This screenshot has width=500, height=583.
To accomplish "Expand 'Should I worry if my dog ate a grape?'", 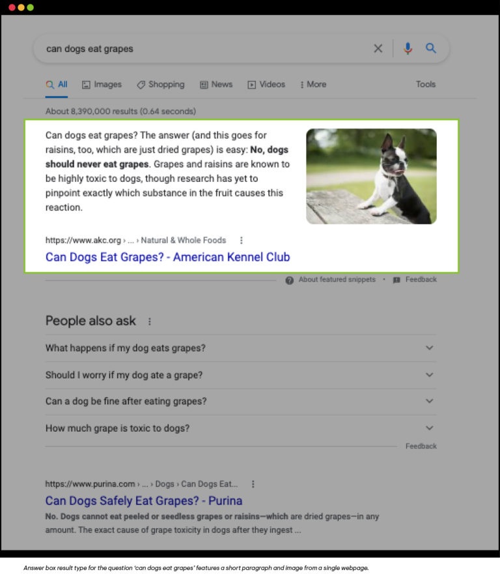I will coord(241,375).
